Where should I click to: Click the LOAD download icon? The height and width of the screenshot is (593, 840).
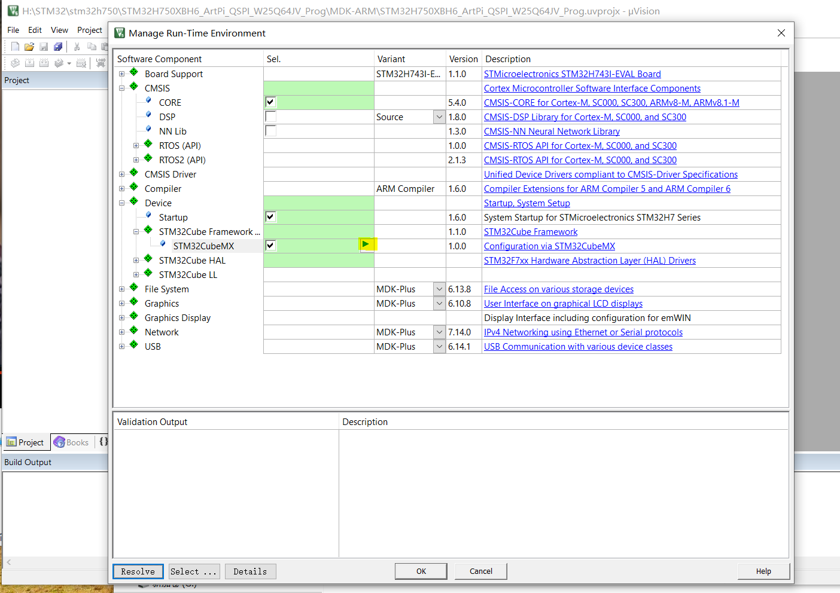(x=101, y=62)
